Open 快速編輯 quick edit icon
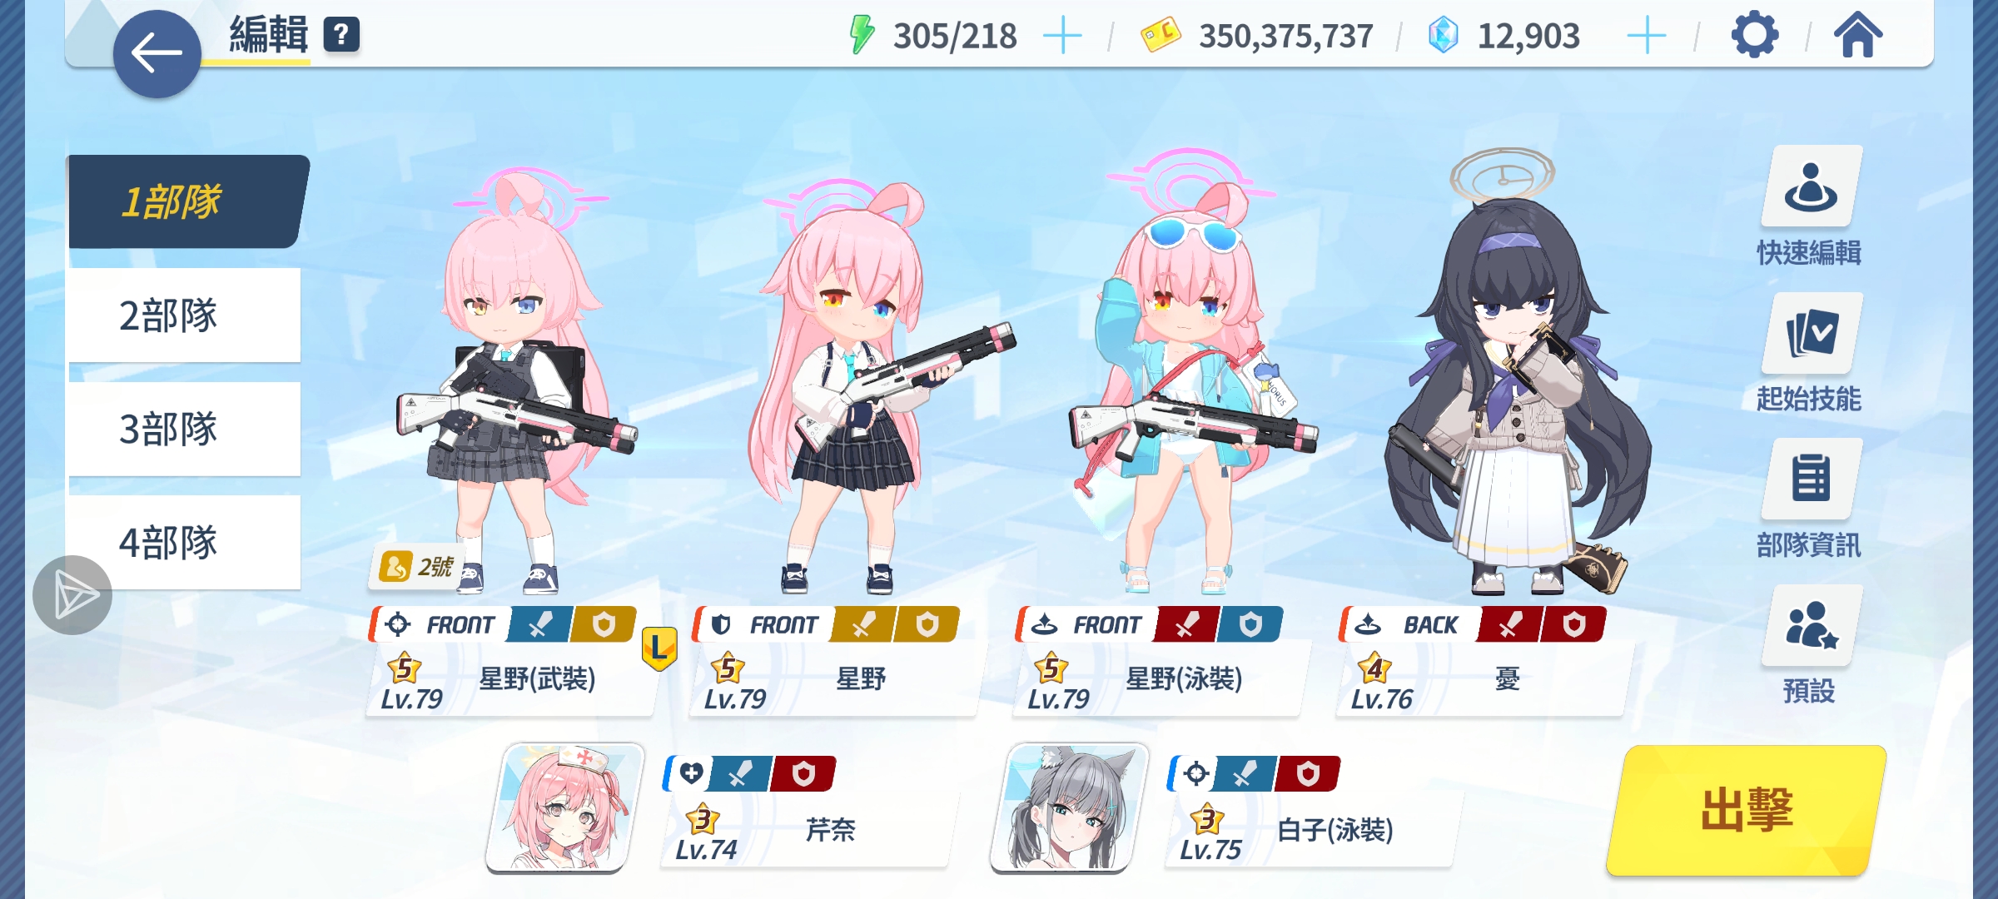The width and height of the screenshot is (1998, 899). [1811, 187]
